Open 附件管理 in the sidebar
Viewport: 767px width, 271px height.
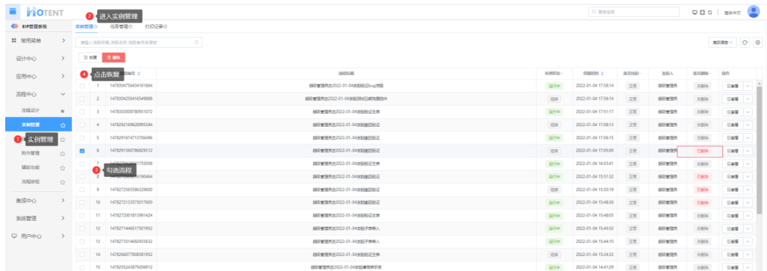click(x=30, y=153)
